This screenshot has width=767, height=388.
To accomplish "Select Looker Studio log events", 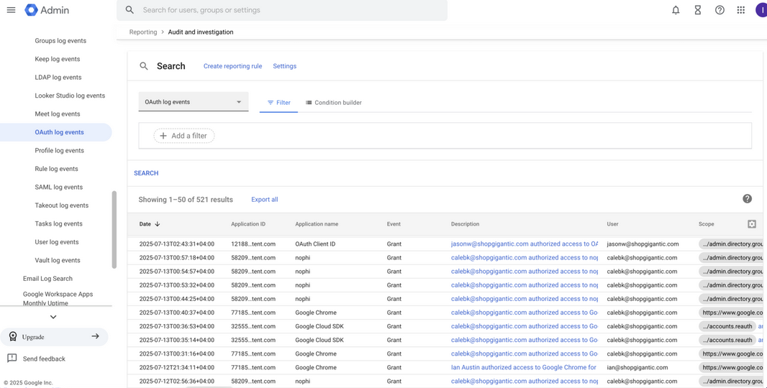I will 70,96.
